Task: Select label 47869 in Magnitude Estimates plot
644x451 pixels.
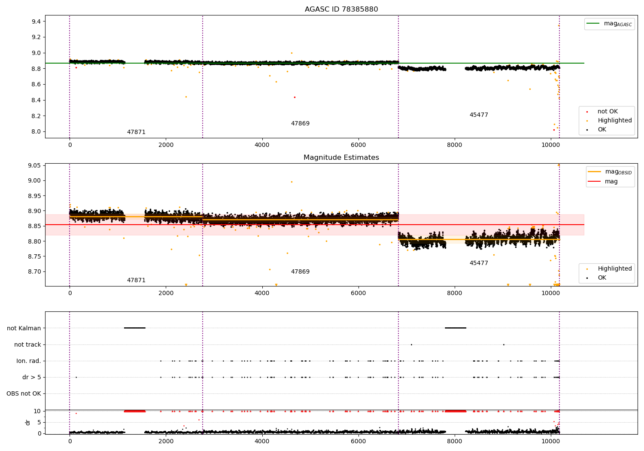Action: (x=300, y=272)
